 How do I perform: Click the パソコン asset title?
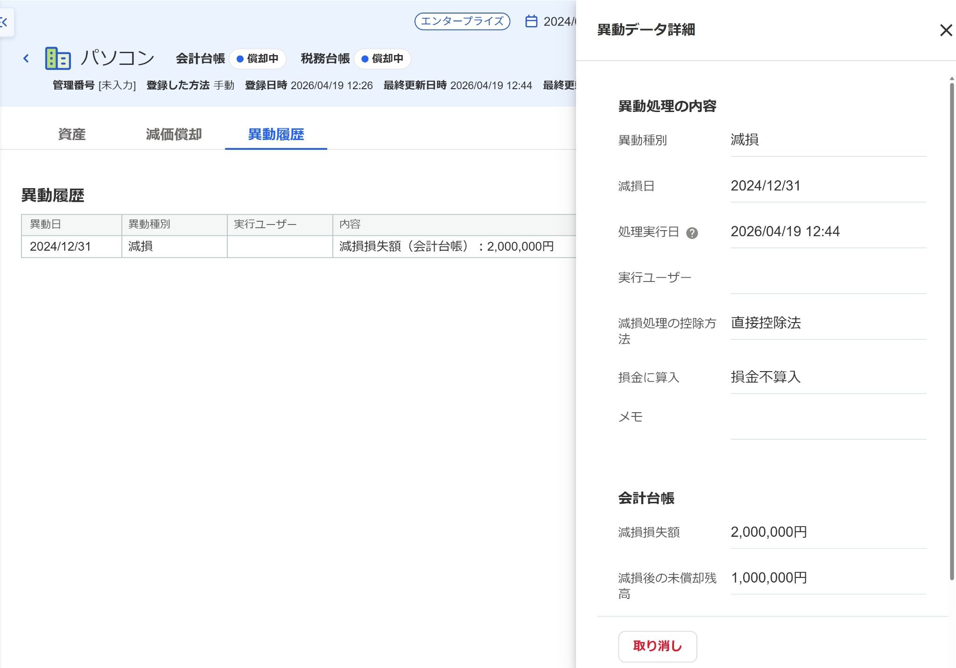pos(118,58)
